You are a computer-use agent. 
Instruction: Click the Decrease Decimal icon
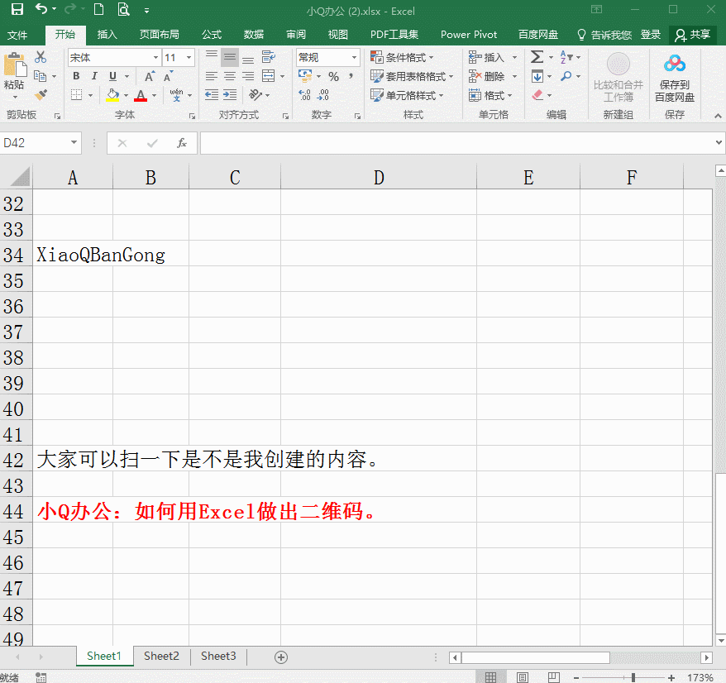tap(323, 95)
